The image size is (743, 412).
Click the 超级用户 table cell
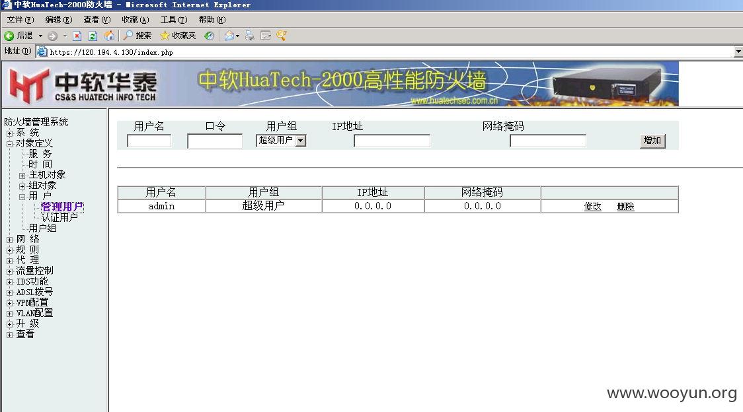coord(264,206)
